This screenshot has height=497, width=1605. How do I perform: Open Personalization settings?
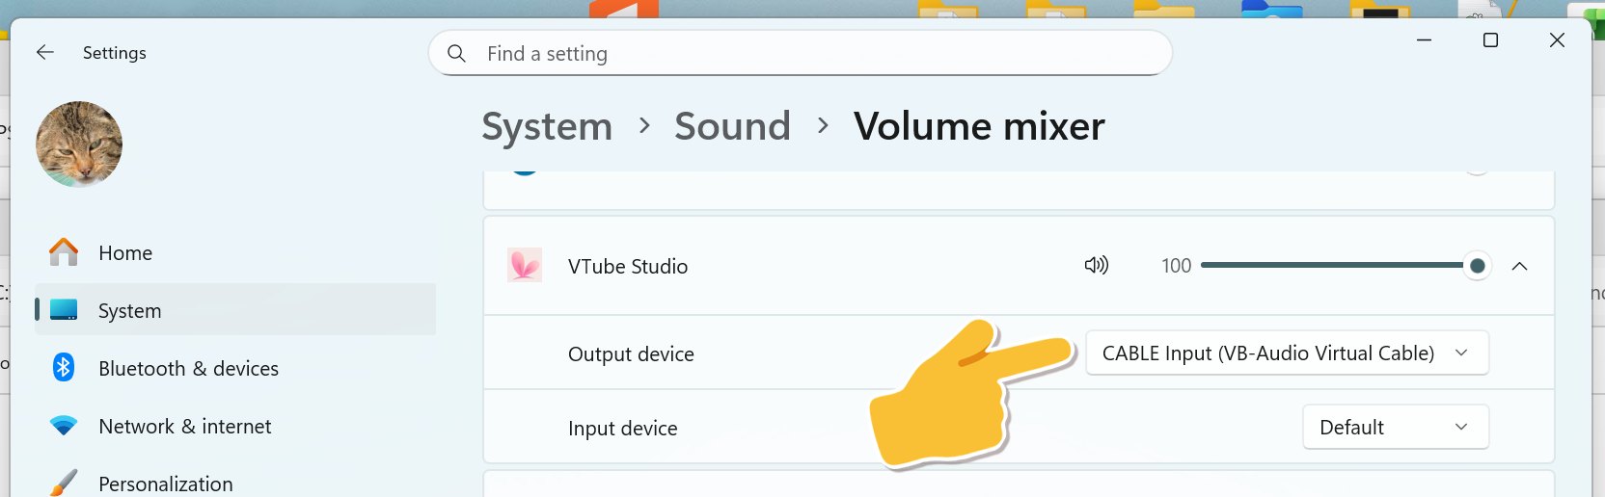pos(165,484)
